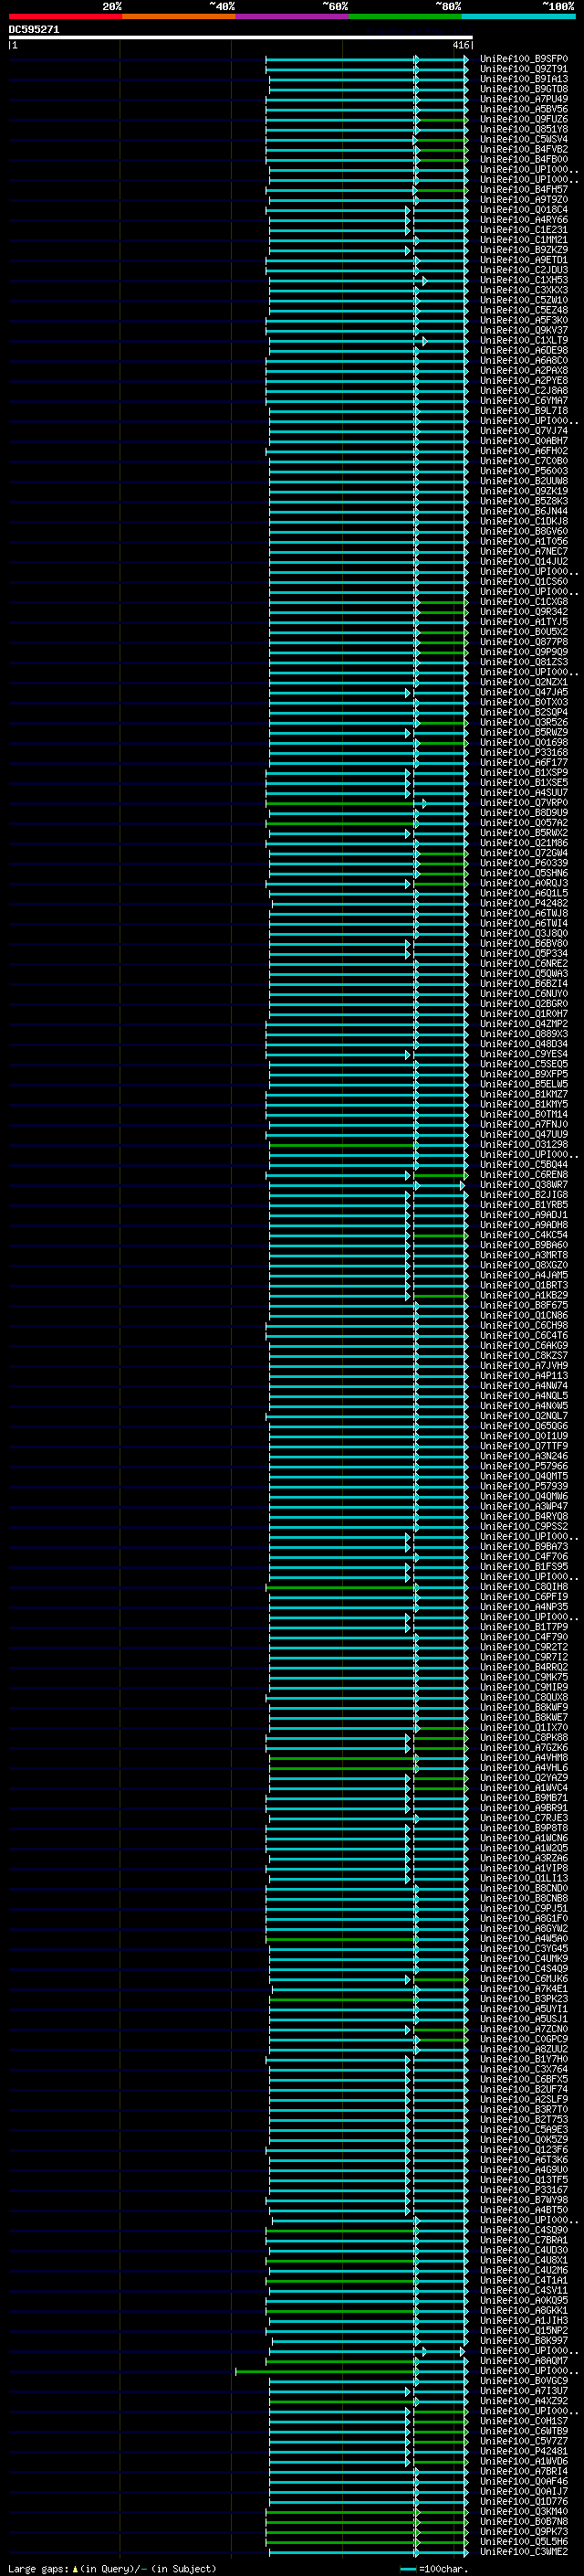Click the UniRef100_B4FVB2 label
Image resolution: width=584 pixels, height=2576 pixels.
(x=523, y=149)
